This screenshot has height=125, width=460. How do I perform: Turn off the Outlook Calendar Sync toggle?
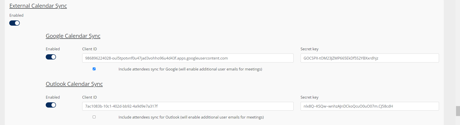click(51, 105)
